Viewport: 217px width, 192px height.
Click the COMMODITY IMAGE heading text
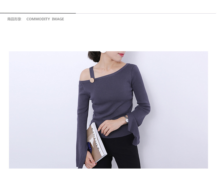click(45, 19)
